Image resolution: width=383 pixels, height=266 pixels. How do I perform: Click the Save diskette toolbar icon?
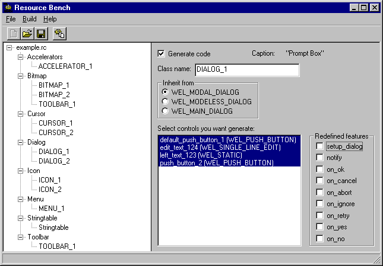[41, 34]
